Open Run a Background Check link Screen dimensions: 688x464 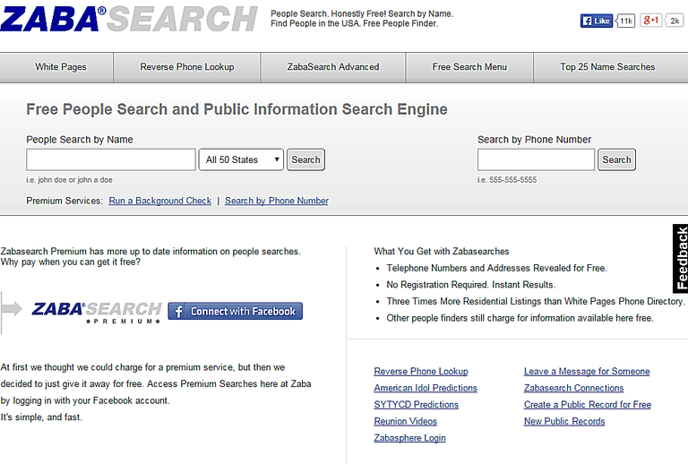tap(160, 201)
